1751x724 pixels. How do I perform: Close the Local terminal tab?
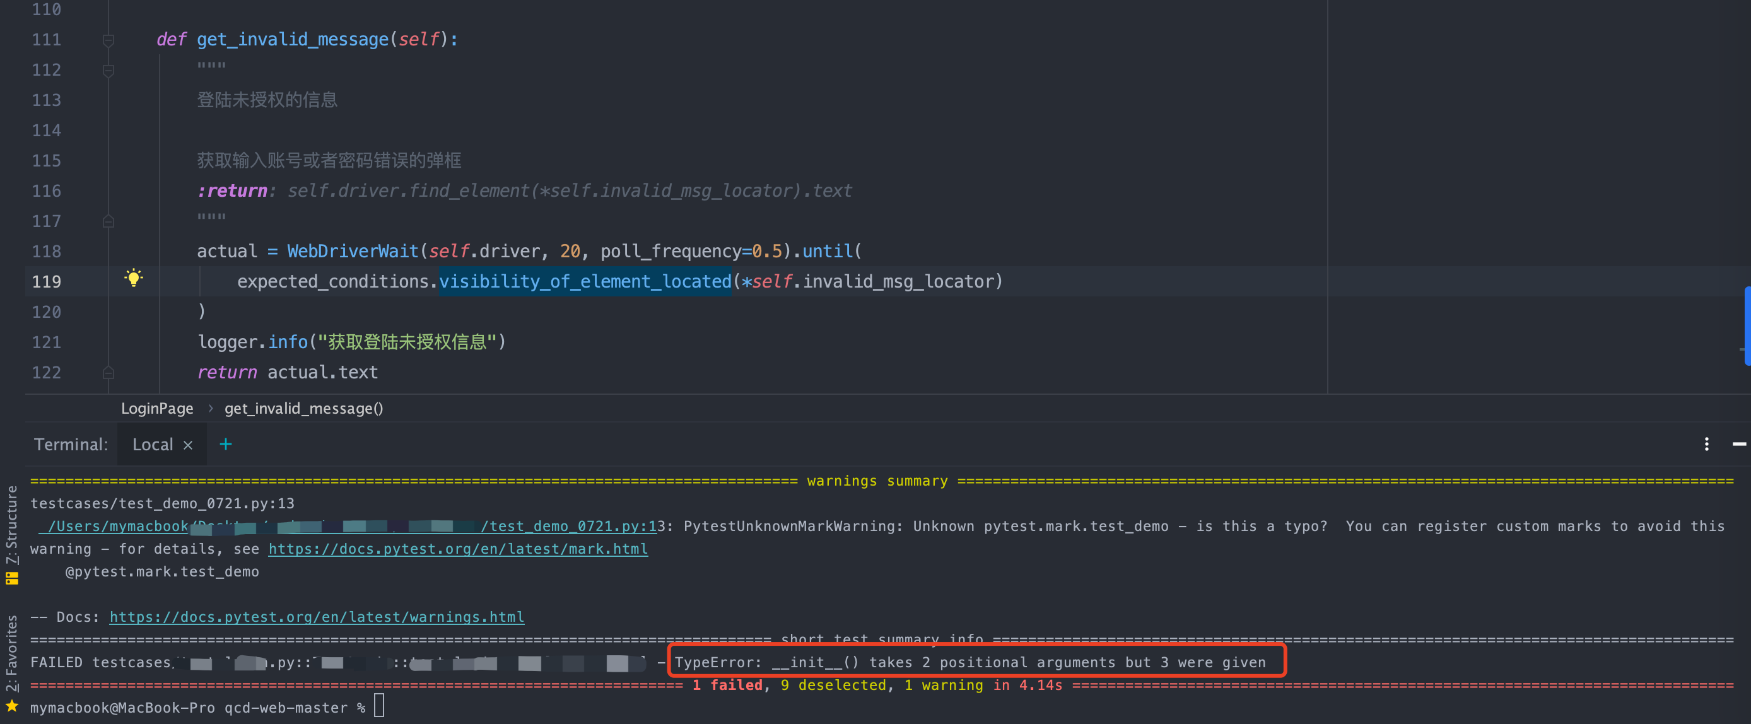coord(189,445)
